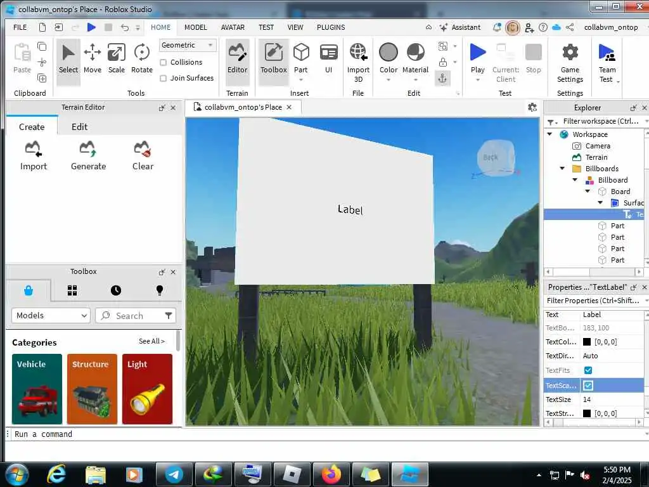Viewport: 649px width, 487px height.
Task: Click the Group icon in Edit section
Action: click(x=443, y=46)
